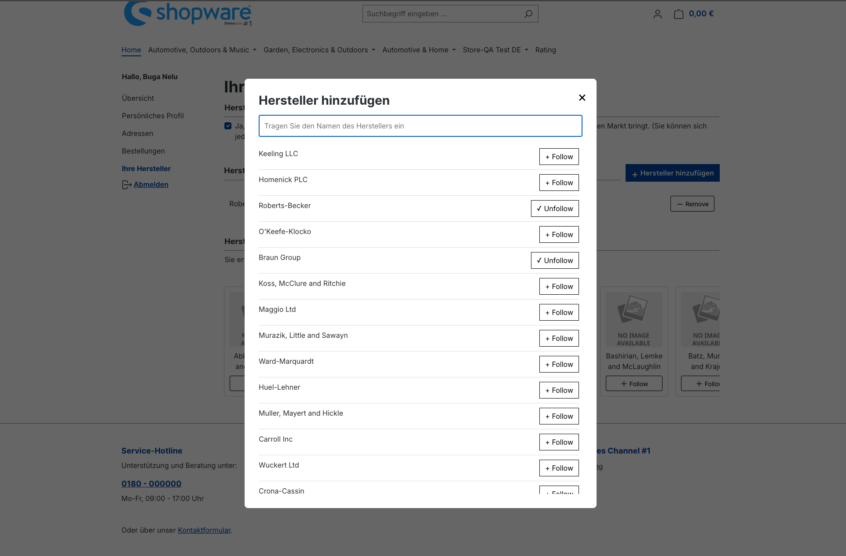Unfollow the manufacturer Braun Group

point(554,260)
